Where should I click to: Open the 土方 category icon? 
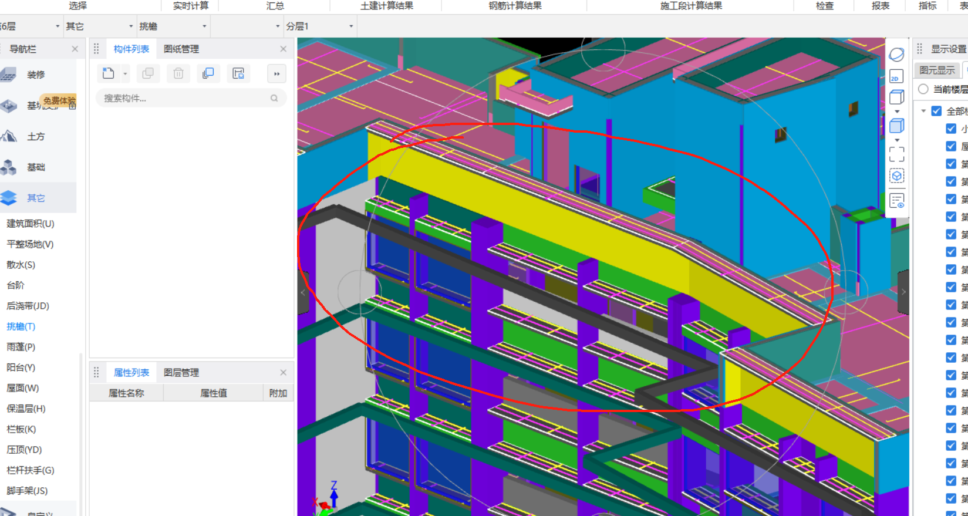pos(8,136)
